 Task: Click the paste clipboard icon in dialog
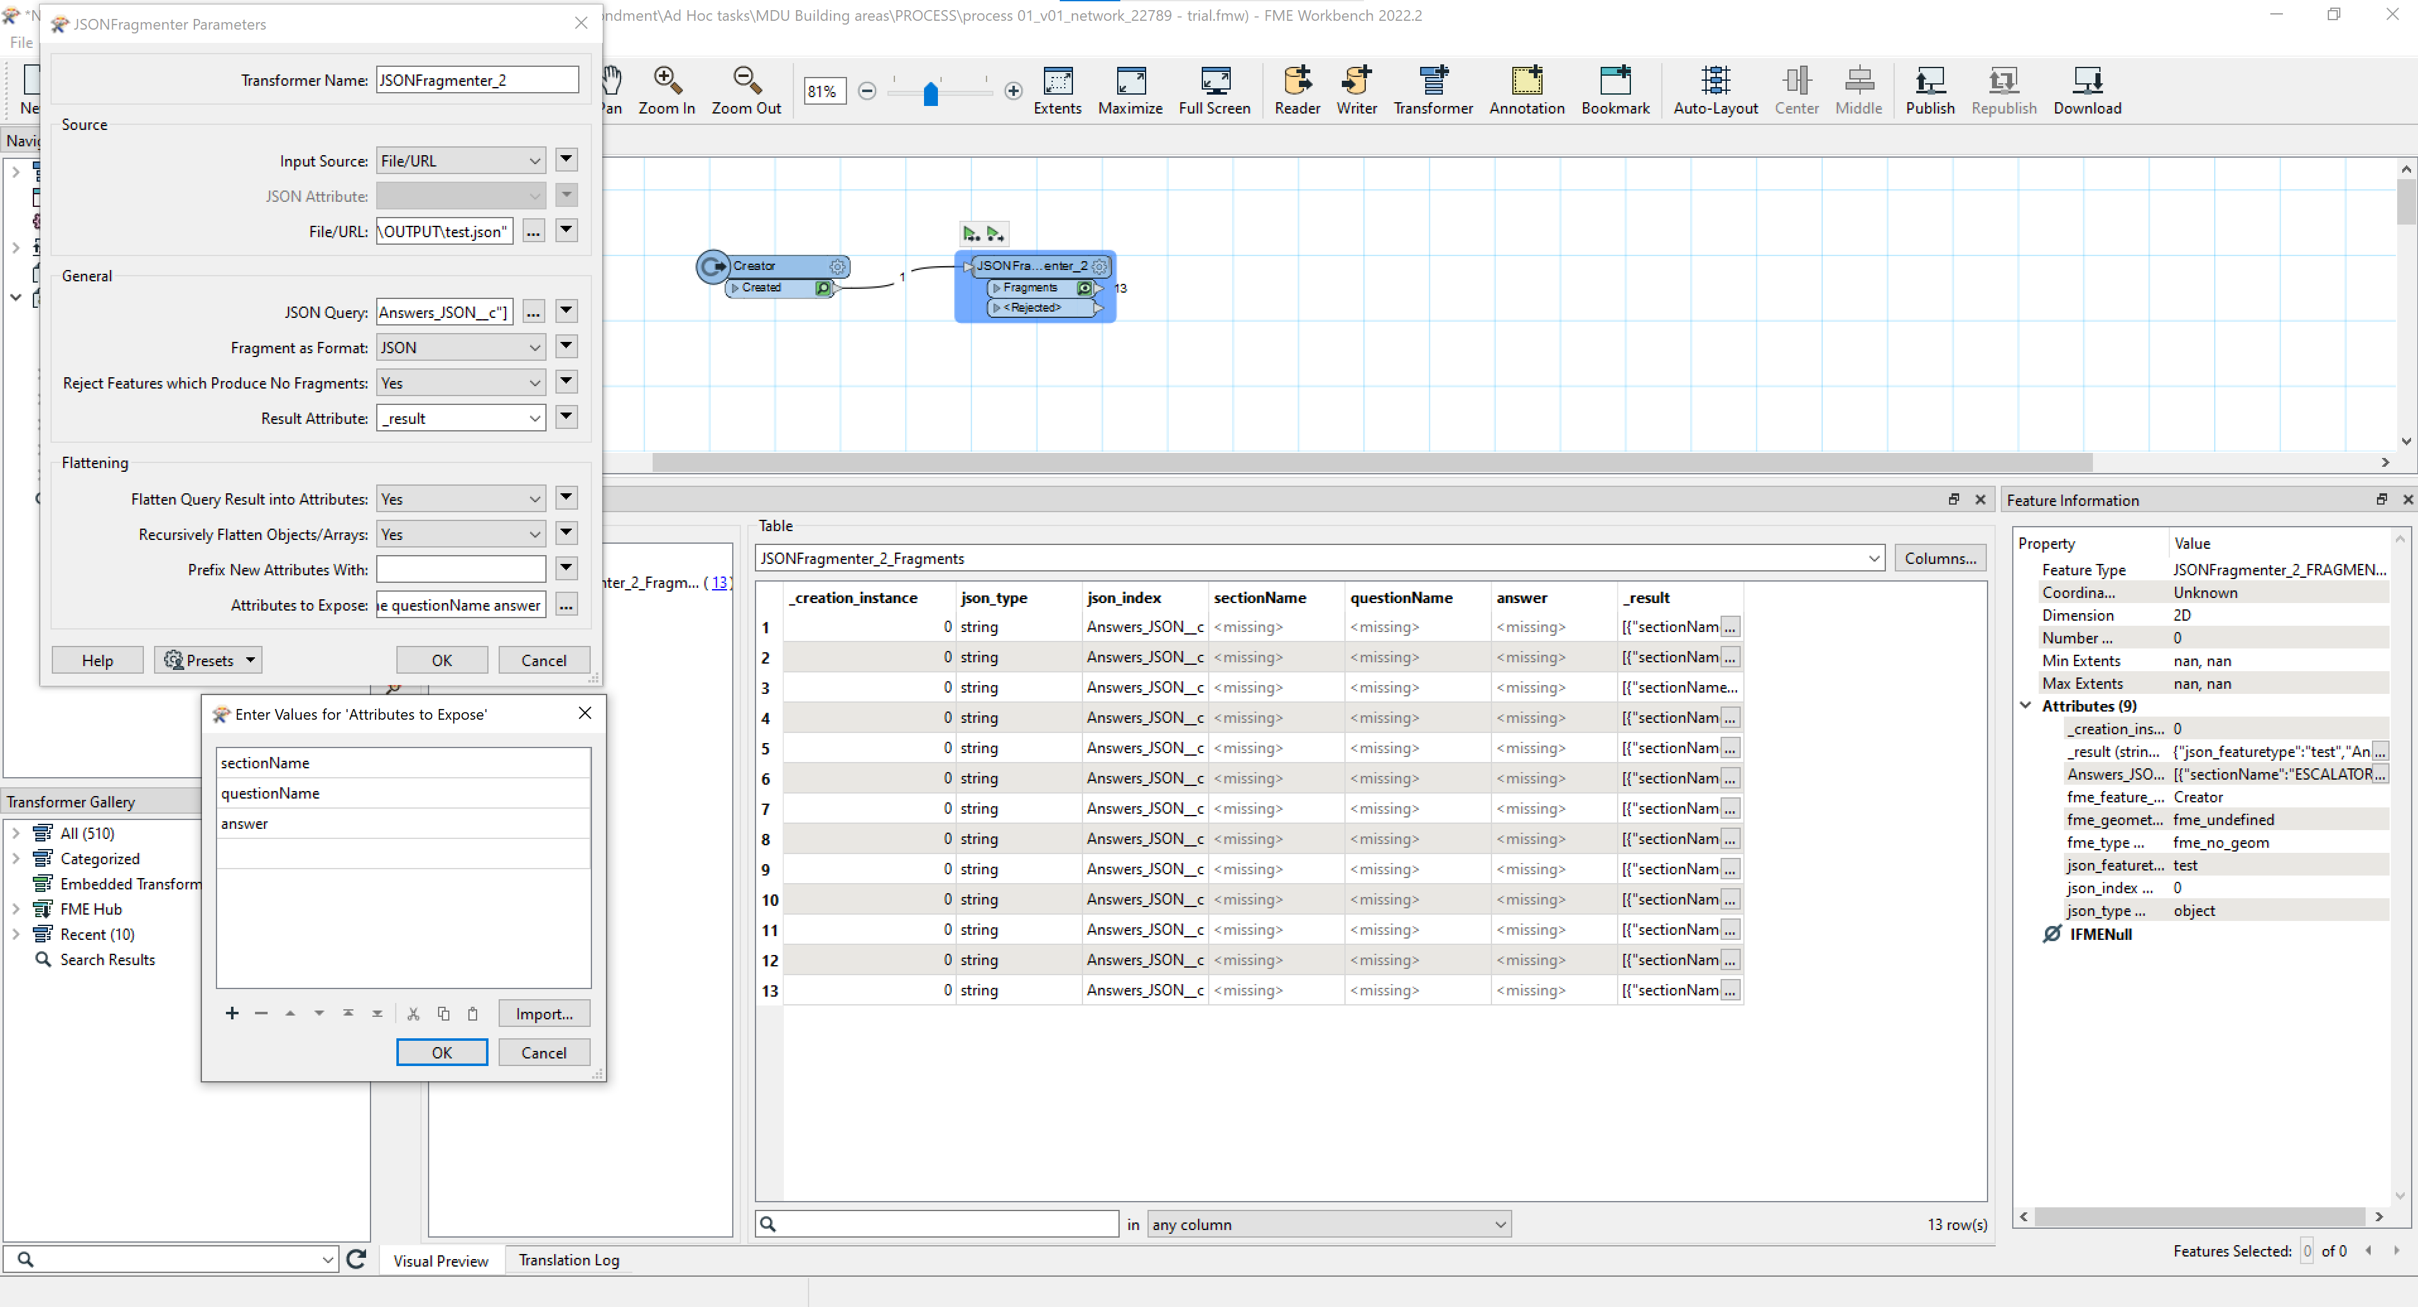pyautogui.click(x=472, y=1013)
